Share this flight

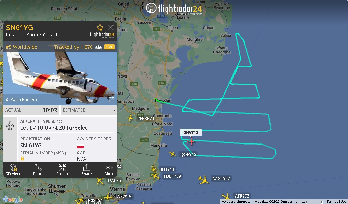coord(87,170)
